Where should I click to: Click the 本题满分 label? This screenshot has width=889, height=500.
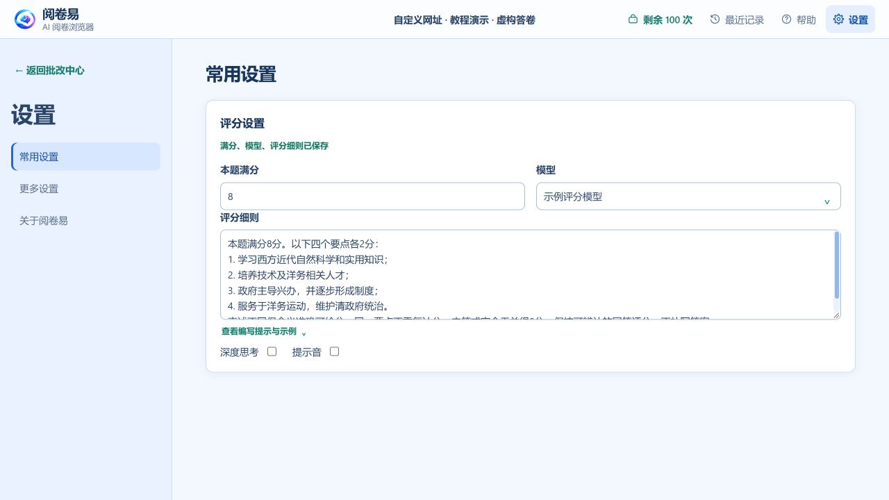click(240, 170)
